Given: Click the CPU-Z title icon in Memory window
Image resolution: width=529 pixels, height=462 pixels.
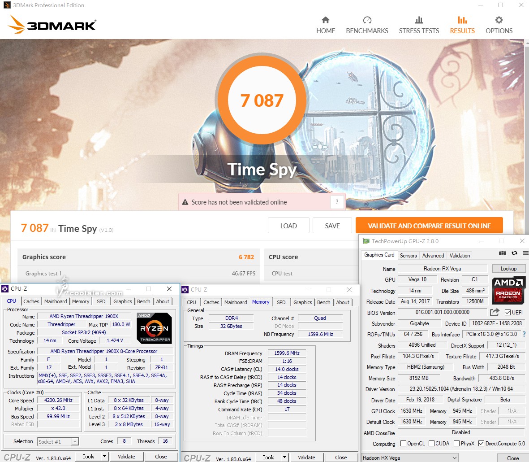Looking at the screenshot, I should click(185, 290).
